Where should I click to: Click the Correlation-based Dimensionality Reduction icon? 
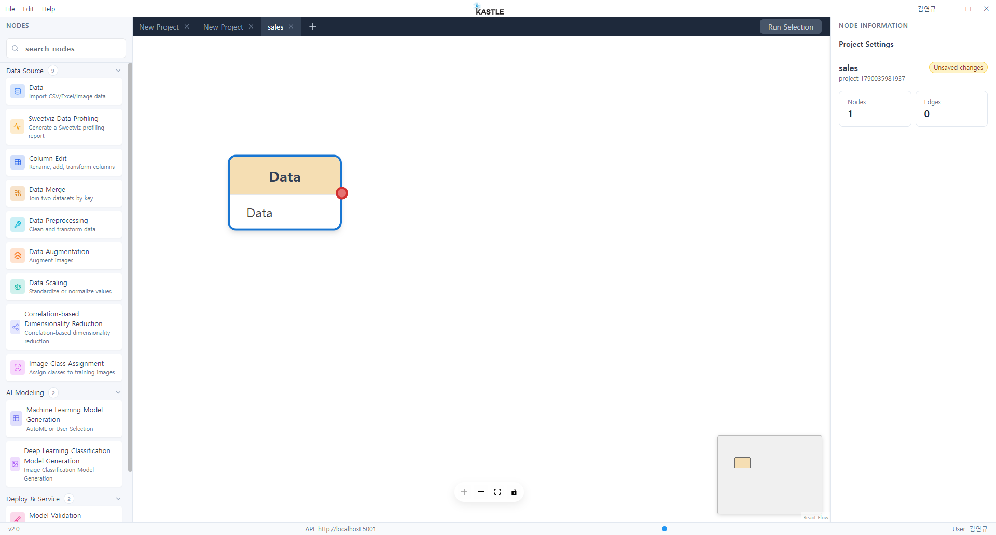pyautogui.click(x=16, y=327)
